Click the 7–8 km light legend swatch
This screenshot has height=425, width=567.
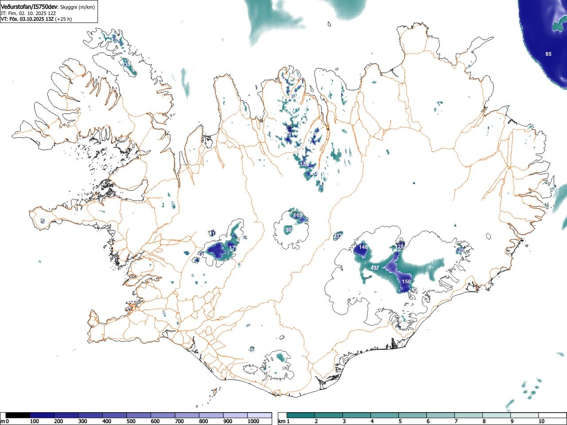point(468,415)
